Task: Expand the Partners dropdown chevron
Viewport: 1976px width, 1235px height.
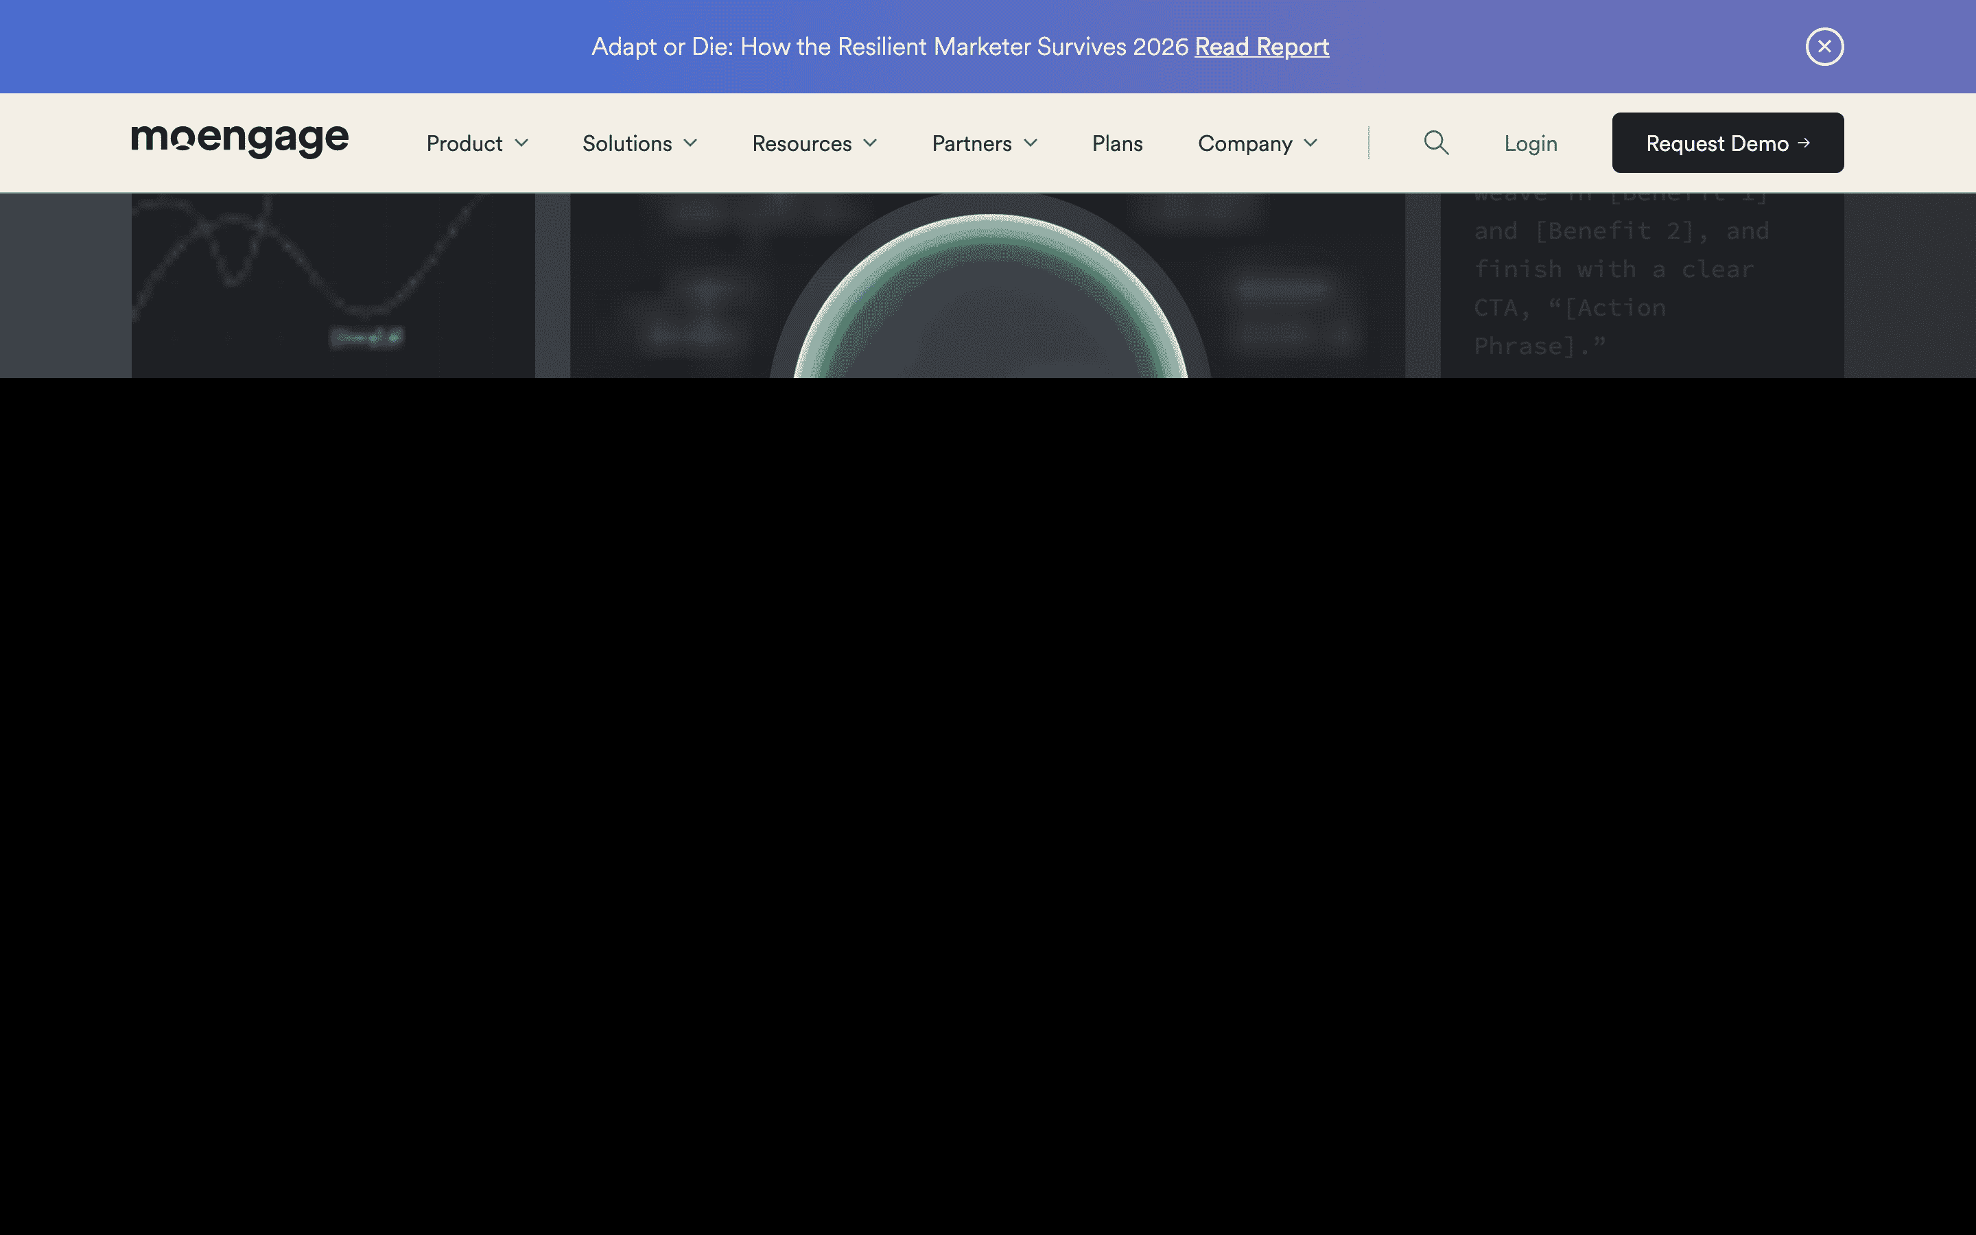Action: [1031, 143]
